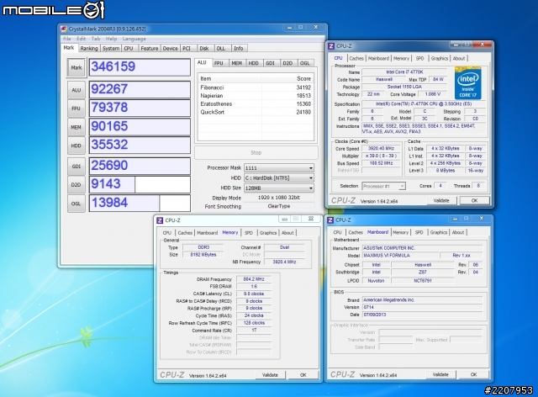Click OK in CPU-Z Memory window
Screen dimensions: 538x397
tap(303, 375)
